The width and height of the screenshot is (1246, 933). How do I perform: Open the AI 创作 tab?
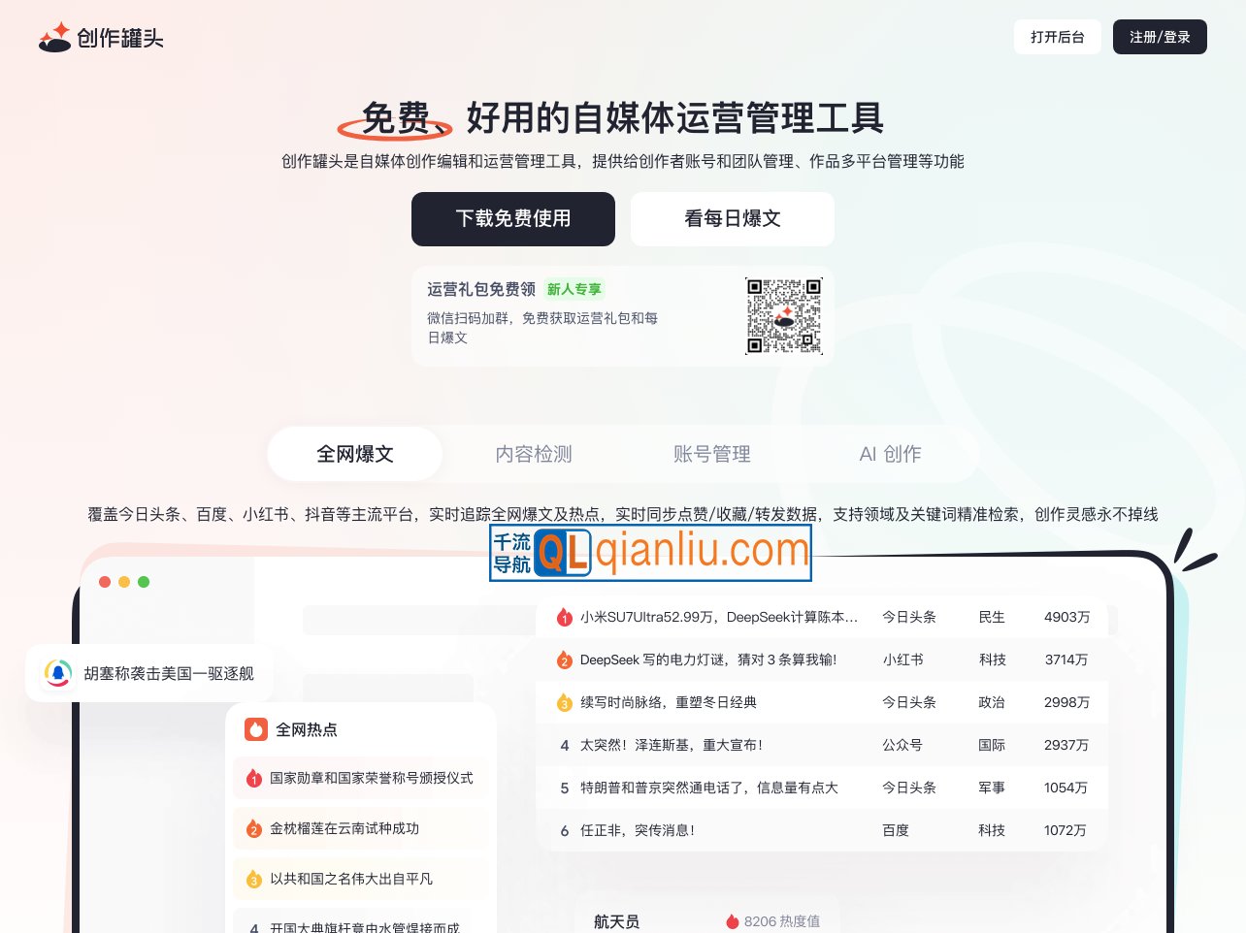(x=890, y=453)
